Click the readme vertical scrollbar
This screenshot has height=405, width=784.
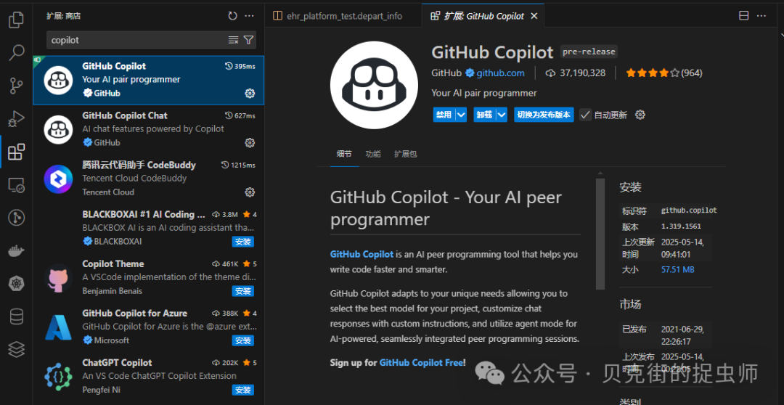[600, 234]
